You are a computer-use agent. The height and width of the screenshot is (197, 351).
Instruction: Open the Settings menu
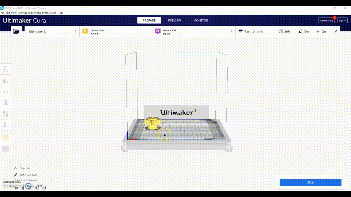[22, 13]
